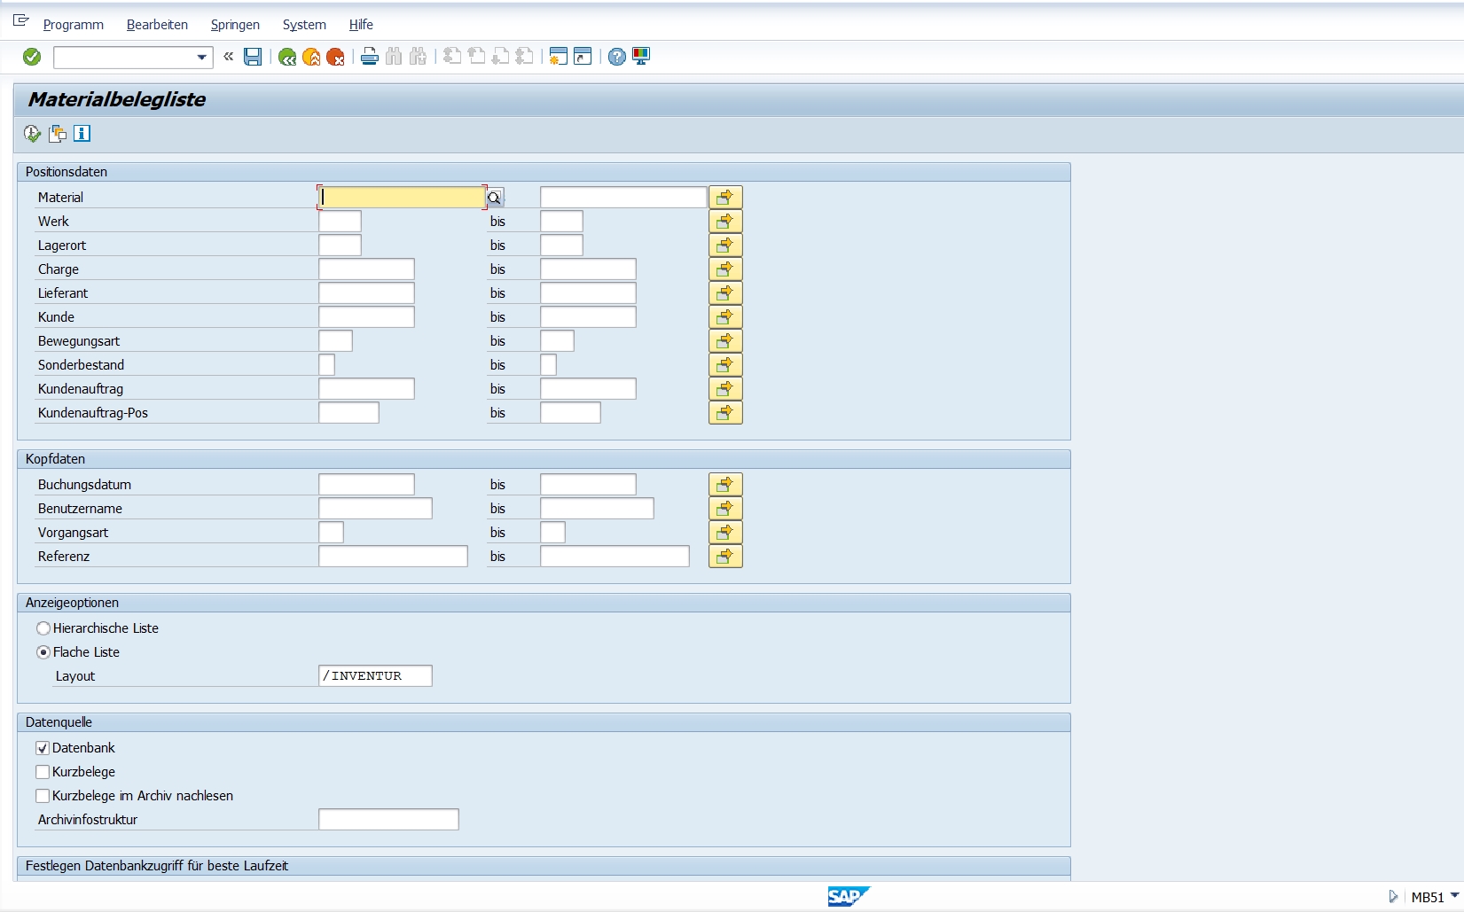Screen dimensions: 1464x912
Task: Open the Bearbeiten menu
Action: point(157,25)
